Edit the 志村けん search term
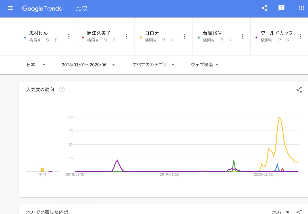 38,33
